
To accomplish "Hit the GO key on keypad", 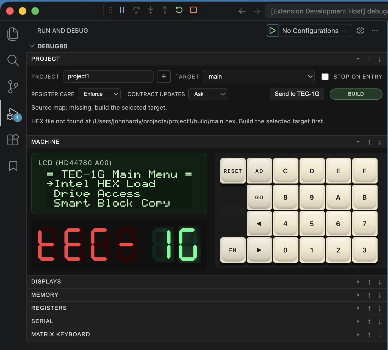I will click(259, 197).
